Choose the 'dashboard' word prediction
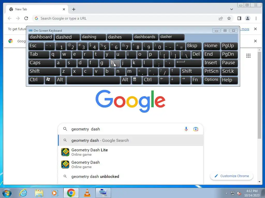This screenshot has height=198, width=265. pyautogui.click(x=41, y=37)
